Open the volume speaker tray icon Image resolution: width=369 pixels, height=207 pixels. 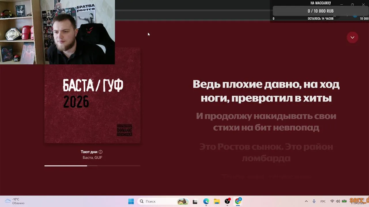(338, 201)
